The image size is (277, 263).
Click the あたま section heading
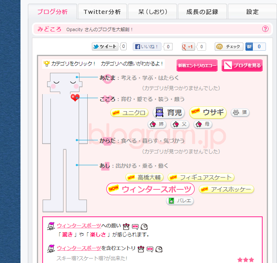[x=107, y=78]
